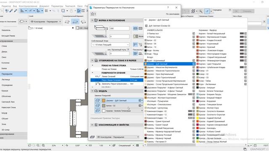Image resolution: width=269 pixels, height=151 pixels.
Task: Open the Параметры menu
Action: pos(57,6)
